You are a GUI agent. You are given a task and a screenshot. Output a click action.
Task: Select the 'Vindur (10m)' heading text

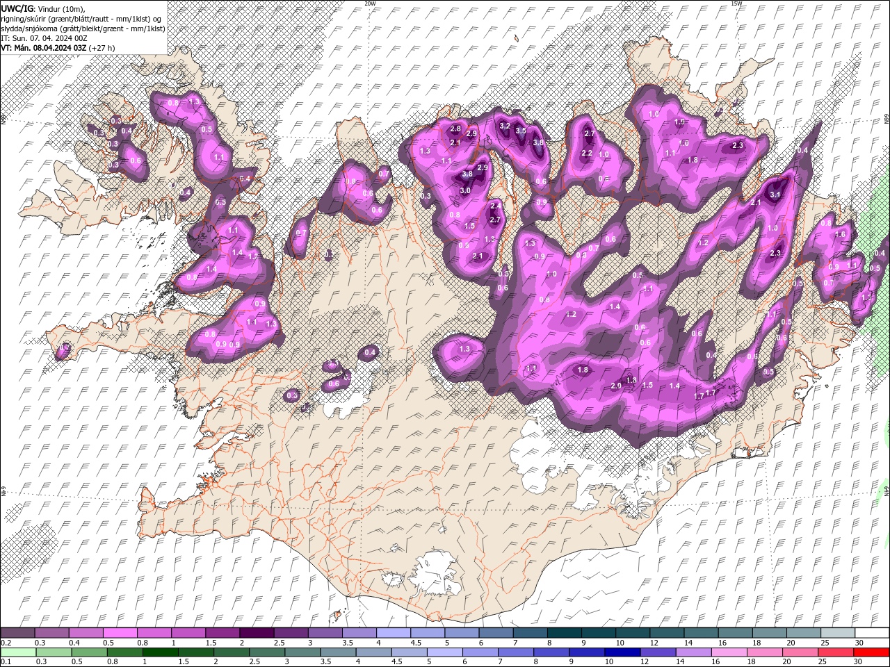tap(61, 8)
